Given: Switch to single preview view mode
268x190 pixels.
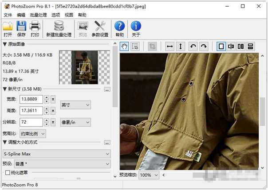Looking at the screenshot, I should (x=221, y=47).
